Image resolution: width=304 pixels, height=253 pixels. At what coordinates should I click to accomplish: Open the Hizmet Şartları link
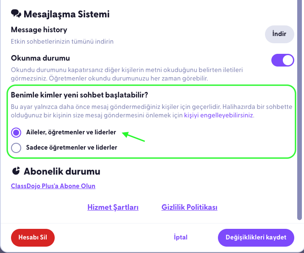coord(113,207)
